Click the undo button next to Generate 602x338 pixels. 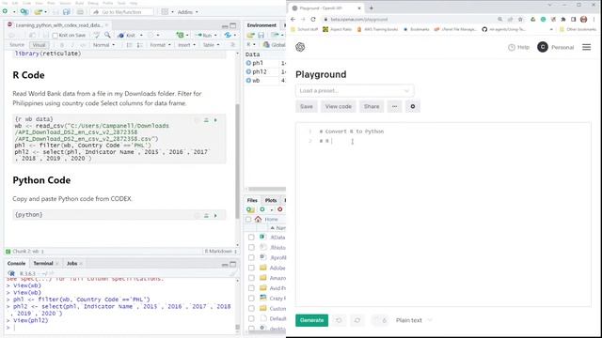coord(339,320)
